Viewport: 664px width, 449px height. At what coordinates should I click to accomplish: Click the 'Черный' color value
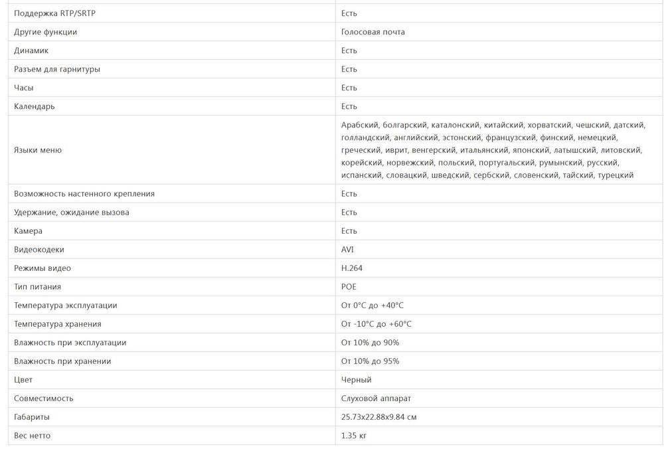357,380
